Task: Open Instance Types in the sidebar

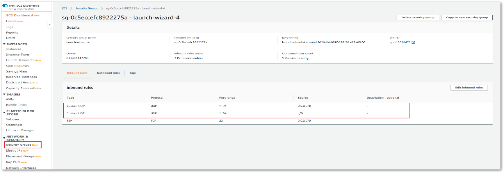Action: [18, 55]
